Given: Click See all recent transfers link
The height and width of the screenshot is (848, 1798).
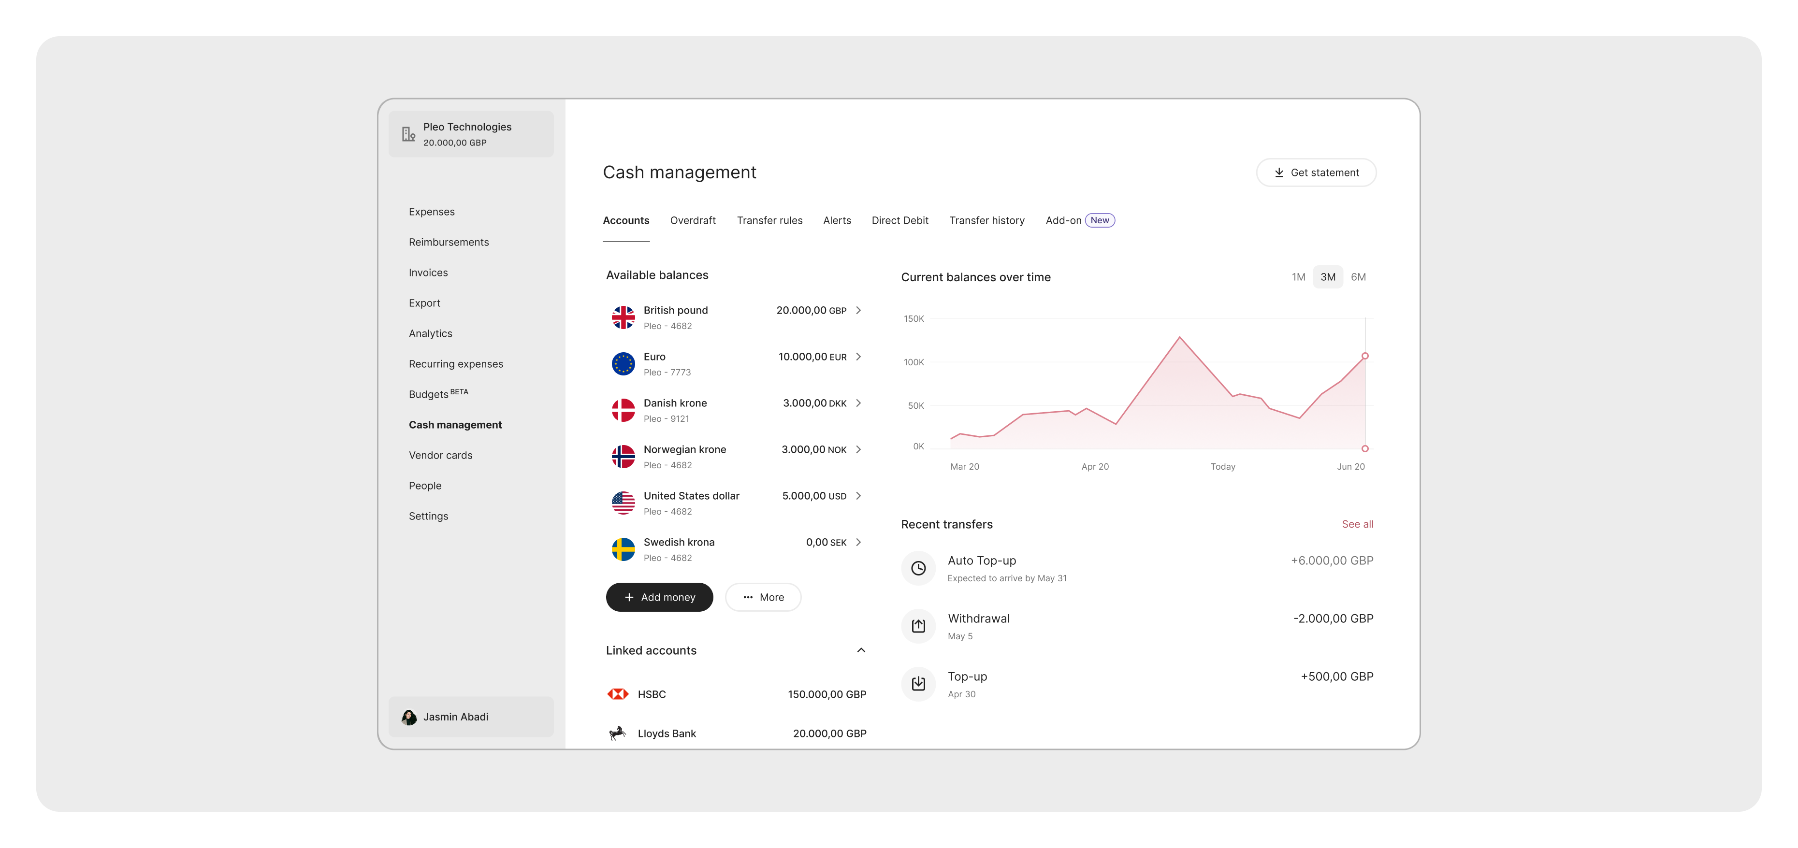Looking at the screenshot, I should tap(1357, 524).
